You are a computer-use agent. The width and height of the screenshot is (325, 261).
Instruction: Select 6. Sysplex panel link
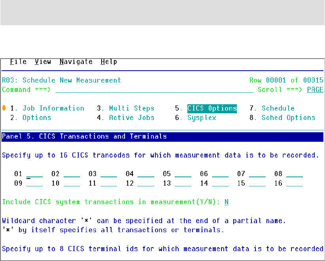tap(196, 118)
